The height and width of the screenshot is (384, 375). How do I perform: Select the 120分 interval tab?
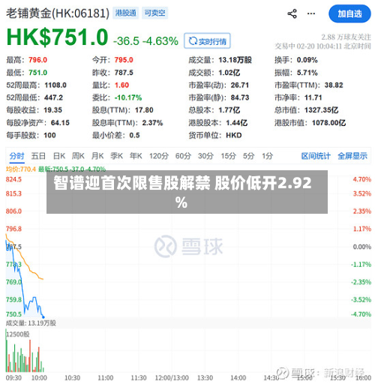tap(159, 156)
